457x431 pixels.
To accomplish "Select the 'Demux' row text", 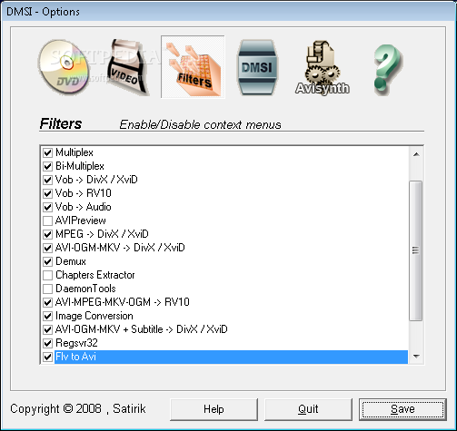I will pyautogui.click(x=71, y=261).
